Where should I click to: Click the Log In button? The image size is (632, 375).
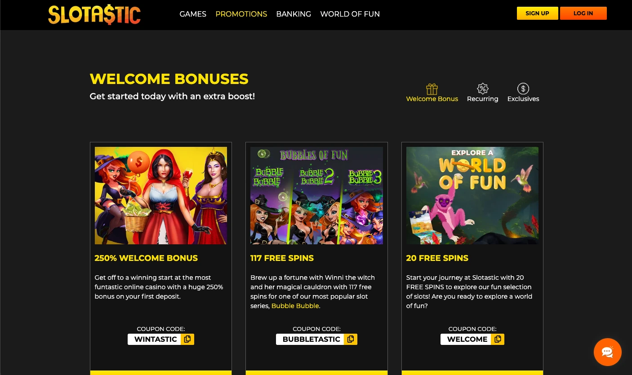pos(583,13)
